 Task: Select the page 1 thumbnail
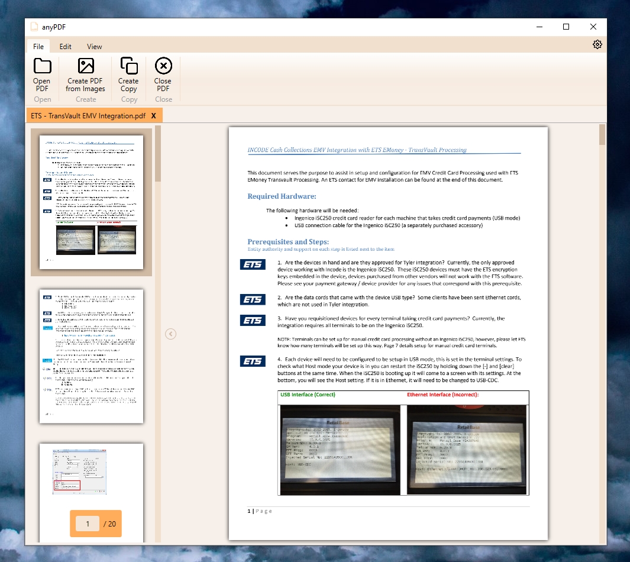point(91,202)
